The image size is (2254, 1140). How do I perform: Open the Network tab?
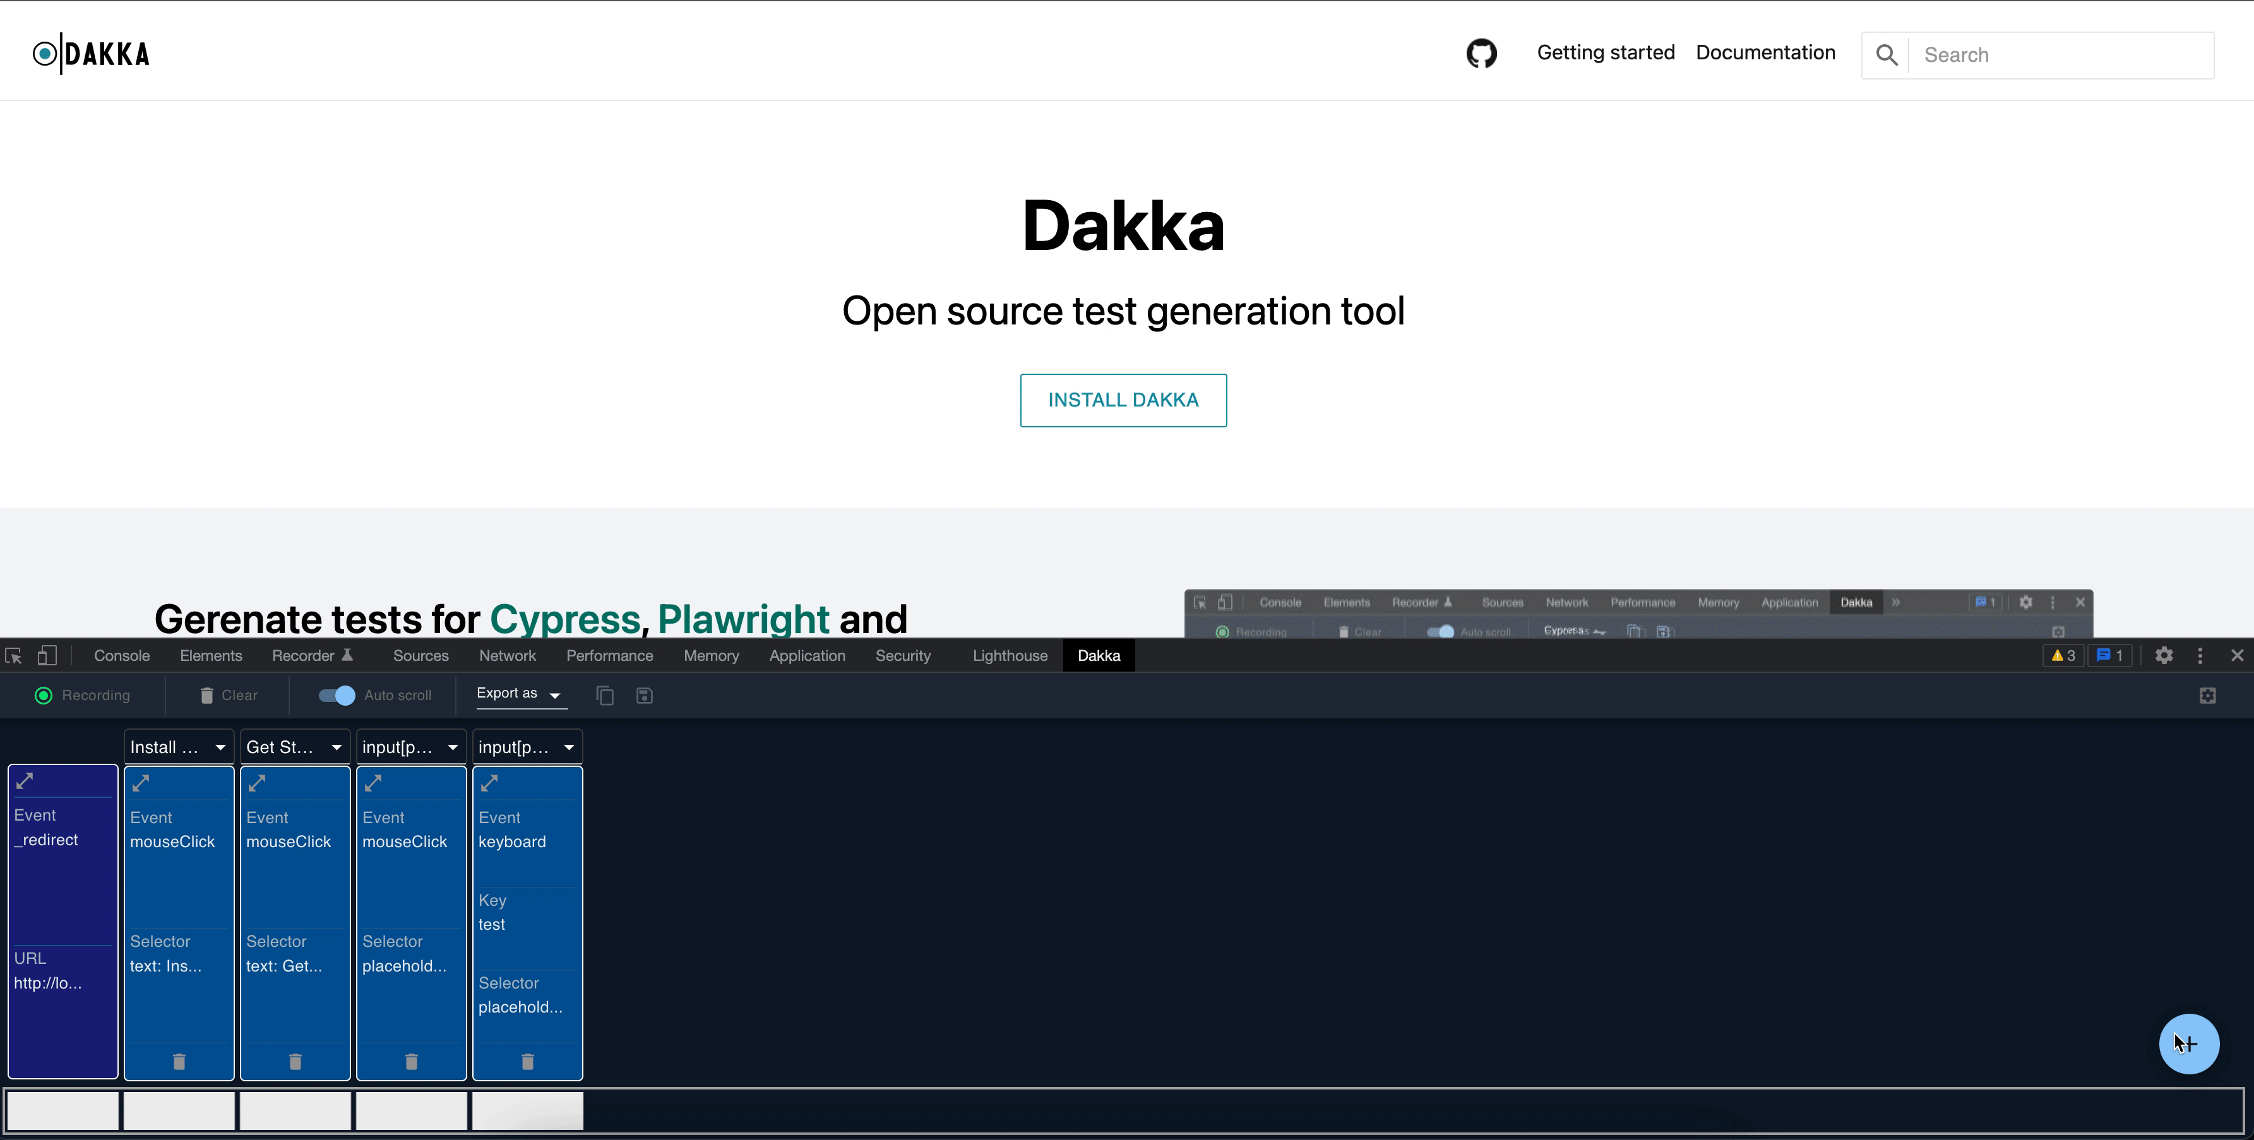click(508, 655)
